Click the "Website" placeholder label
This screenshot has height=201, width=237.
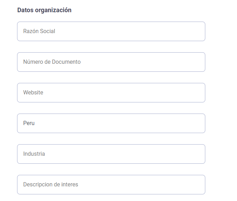33,93
